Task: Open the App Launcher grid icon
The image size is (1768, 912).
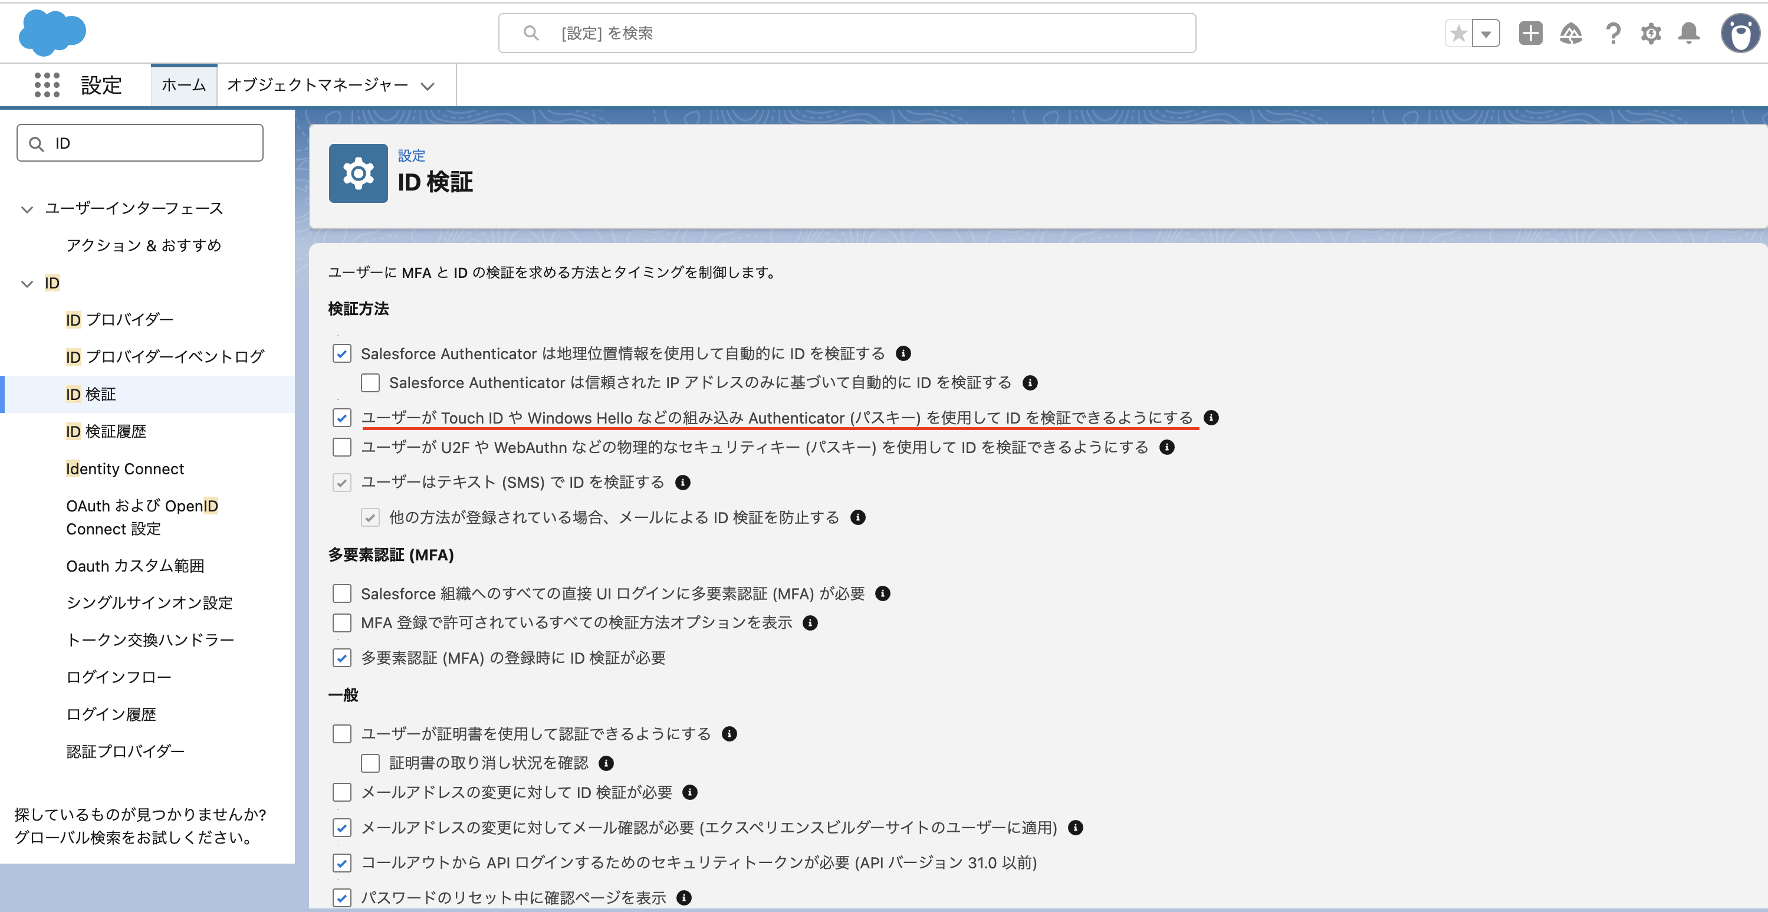Action: click(47, 85)
